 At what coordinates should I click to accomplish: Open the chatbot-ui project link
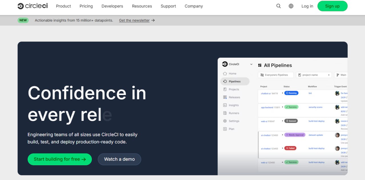tap(266, 93)
